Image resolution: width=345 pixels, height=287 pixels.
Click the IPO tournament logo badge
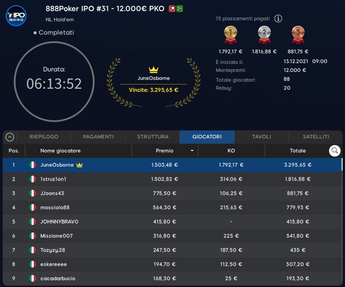click(x=16, y=16)
